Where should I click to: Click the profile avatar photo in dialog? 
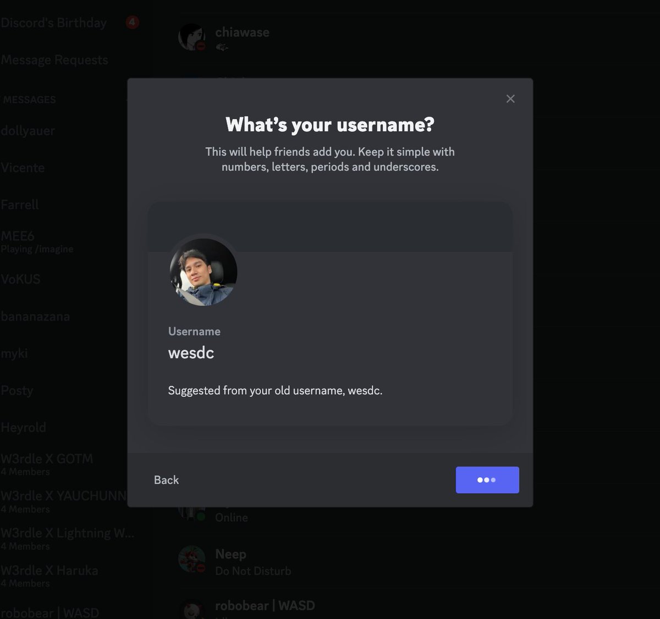point(204,272)
